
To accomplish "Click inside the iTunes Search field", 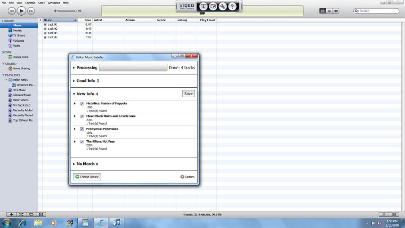I will [376, 11].
